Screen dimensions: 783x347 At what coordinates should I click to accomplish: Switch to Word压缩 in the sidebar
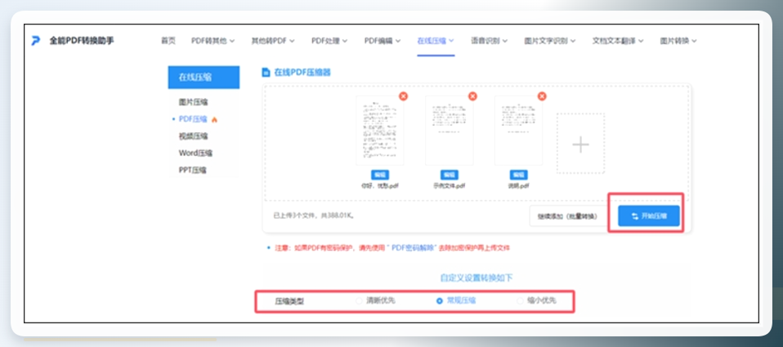(x=196, y=153)
